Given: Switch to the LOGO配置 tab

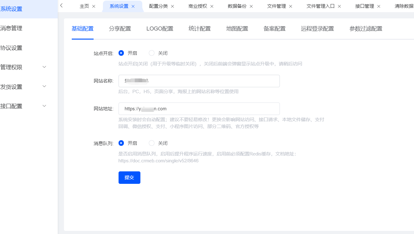Looking at the screenshot, I should 160,29.
